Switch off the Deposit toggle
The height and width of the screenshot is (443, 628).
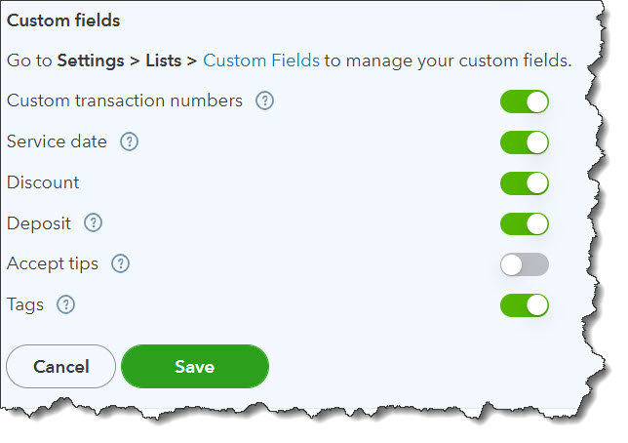coord(525,223)
